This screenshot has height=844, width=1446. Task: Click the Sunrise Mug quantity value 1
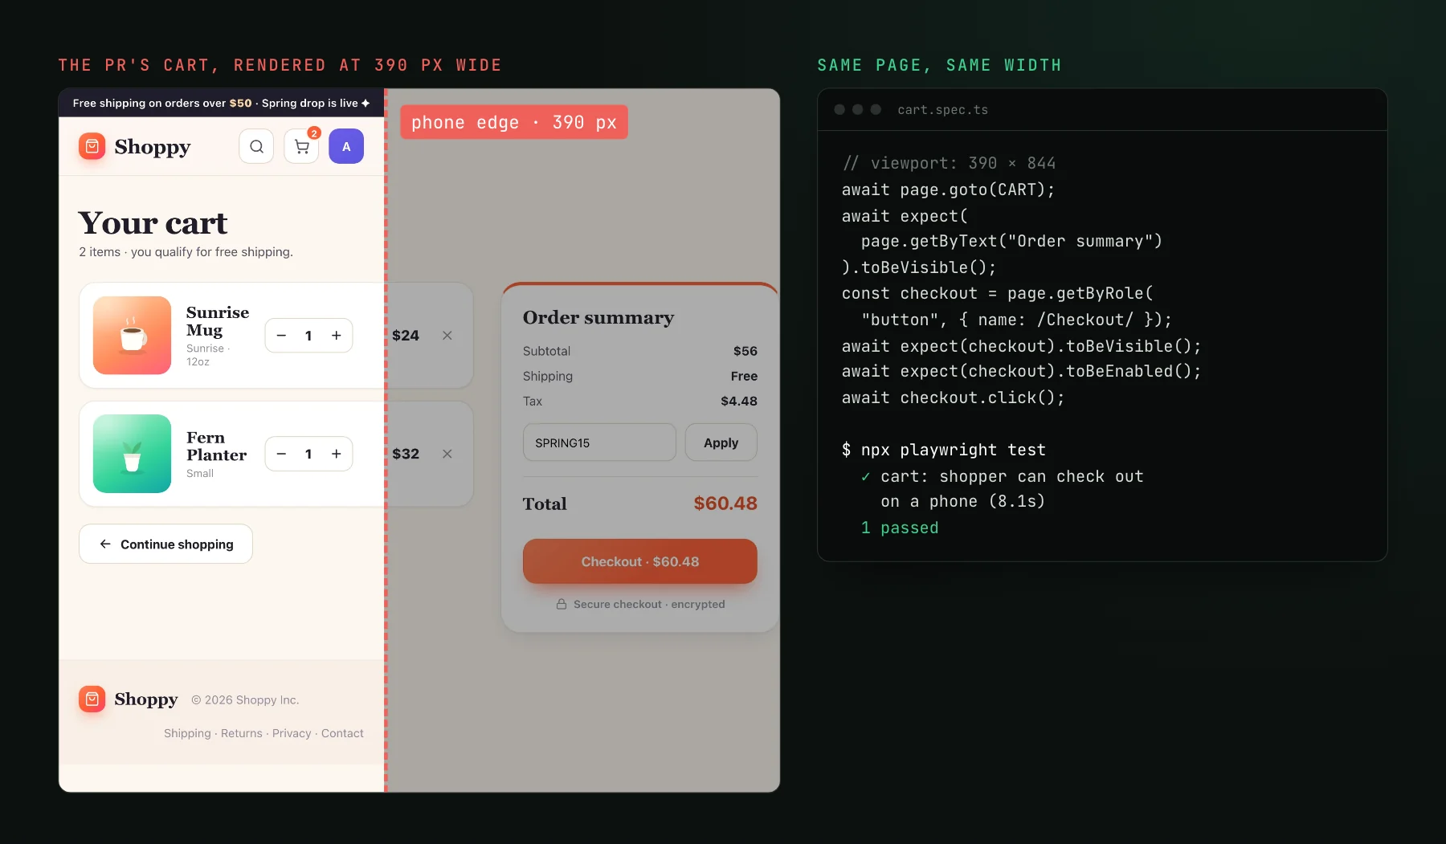(x=308, y=336)
